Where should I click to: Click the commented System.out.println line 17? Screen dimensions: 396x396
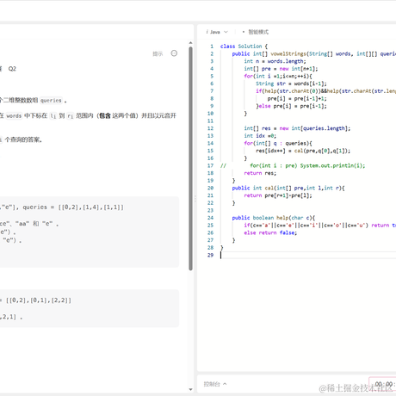coord(293,165)
